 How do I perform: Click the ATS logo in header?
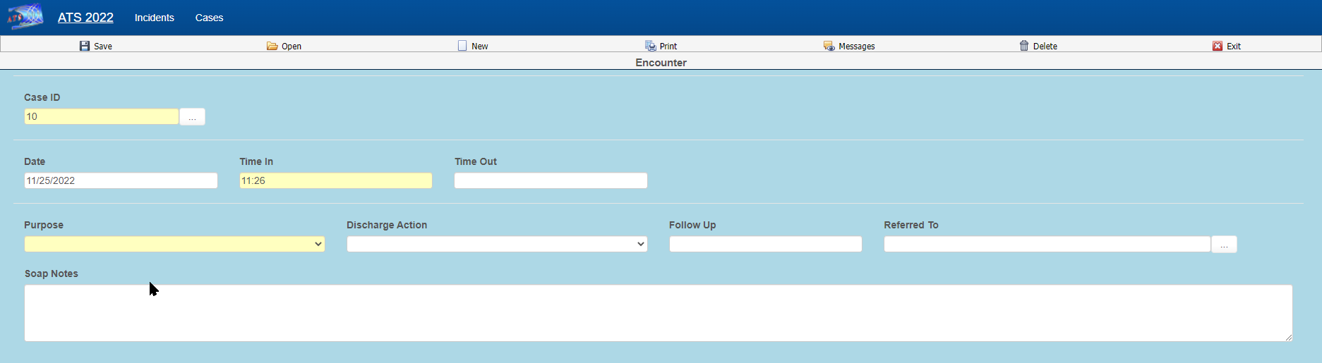pos(25,17)
